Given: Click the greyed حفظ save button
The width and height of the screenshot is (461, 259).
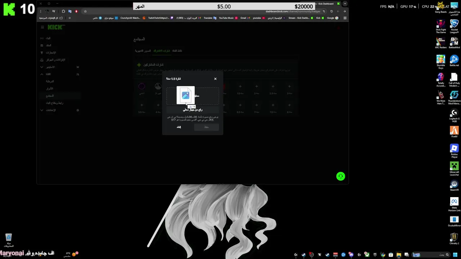Looking at the screenshot, I should click(206, 127).
